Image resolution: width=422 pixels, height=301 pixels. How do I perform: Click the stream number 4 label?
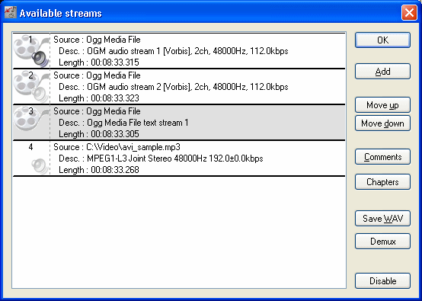[30, 147]
